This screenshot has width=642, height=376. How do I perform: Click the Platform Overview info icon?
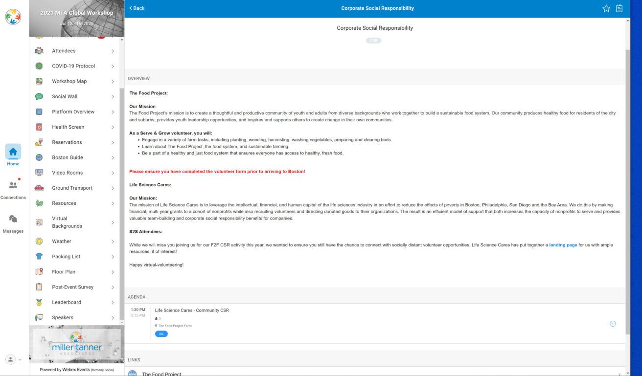39,112
